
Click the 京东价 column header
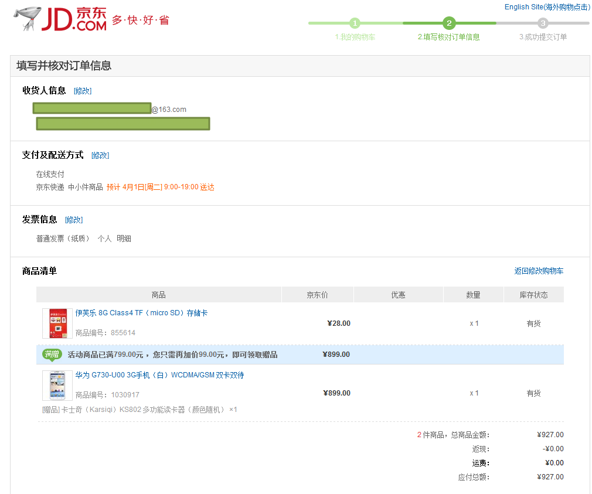(x=317, y=295)
